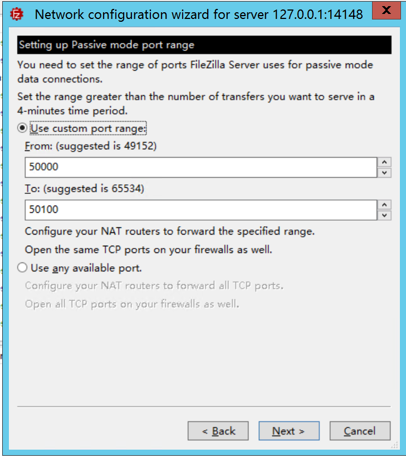Click the Use any available port label text
This screenshot has height=458, width=406.
pyautogui.click(x=86, y=268)
